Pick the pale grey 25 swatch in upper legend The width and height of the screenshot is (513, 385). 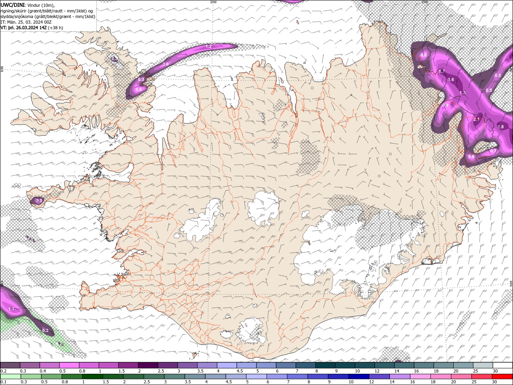pos(483,365)
